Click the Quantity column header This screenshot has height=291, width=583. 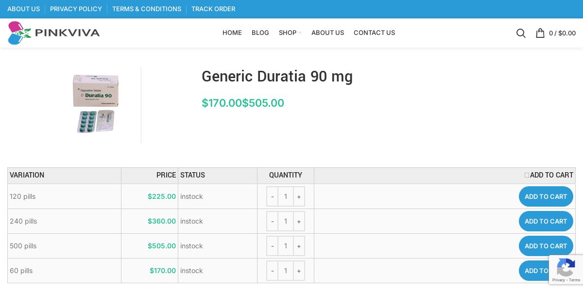click(x=286, y=175)
